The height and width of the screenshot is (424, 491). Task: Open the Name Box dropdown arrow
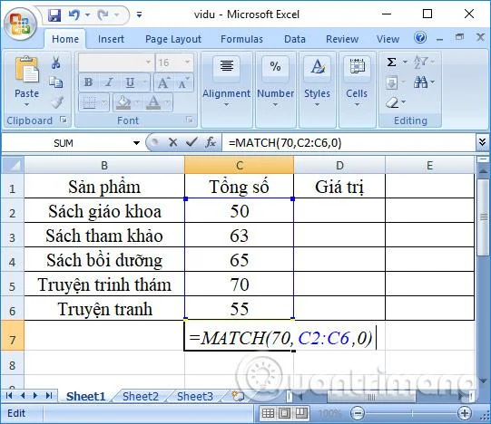pos(136,143)
